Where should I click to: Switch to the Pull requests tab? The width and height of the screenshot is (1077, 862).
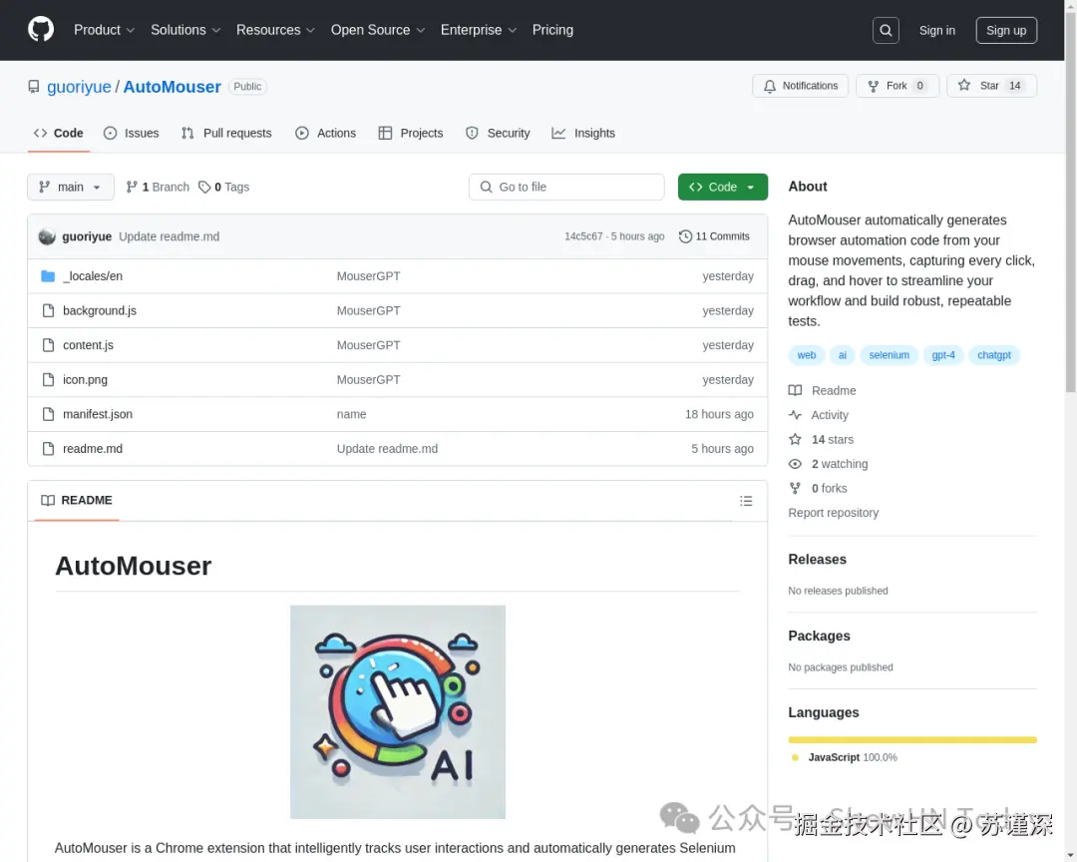coord(226,134)
